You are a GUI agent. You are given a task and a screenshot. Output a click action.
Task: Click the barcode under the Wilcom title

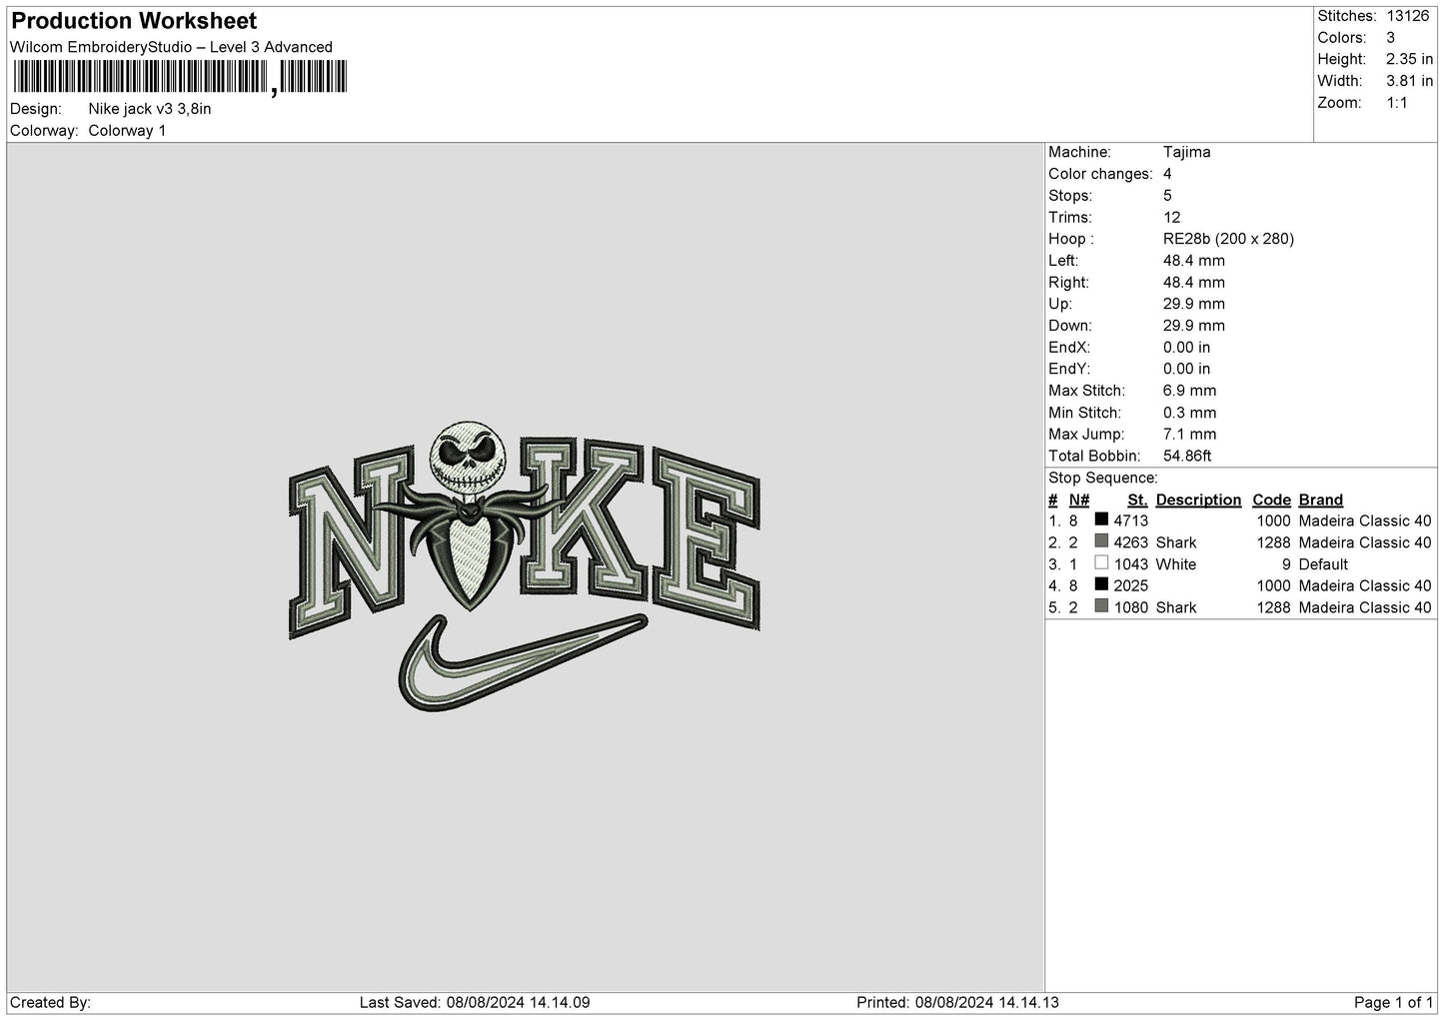pyautogui.click(x=180, y=78)
